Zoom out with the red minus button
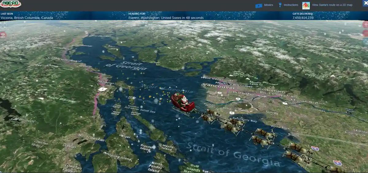This screenshot has width=368, height=173. (365, 33)
